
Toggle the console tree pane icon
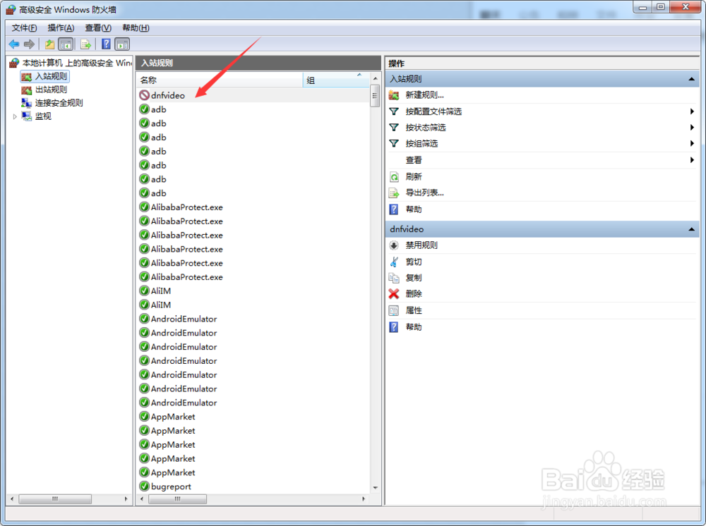(66, 44)
